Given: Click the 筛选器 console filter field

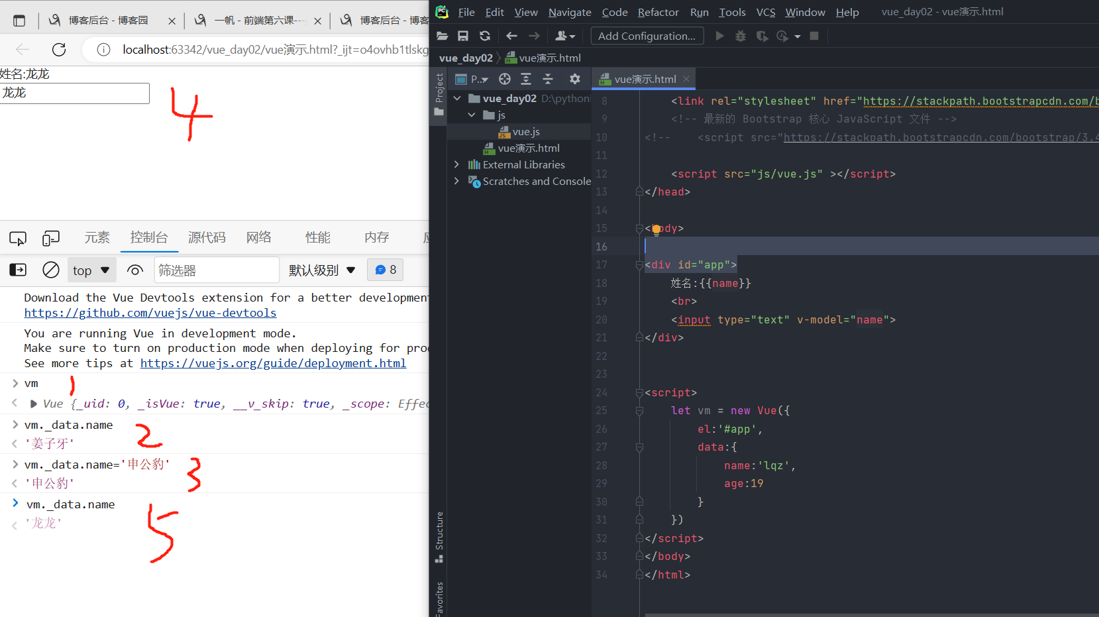Looking at the screenshot, I should click(216, 270).
